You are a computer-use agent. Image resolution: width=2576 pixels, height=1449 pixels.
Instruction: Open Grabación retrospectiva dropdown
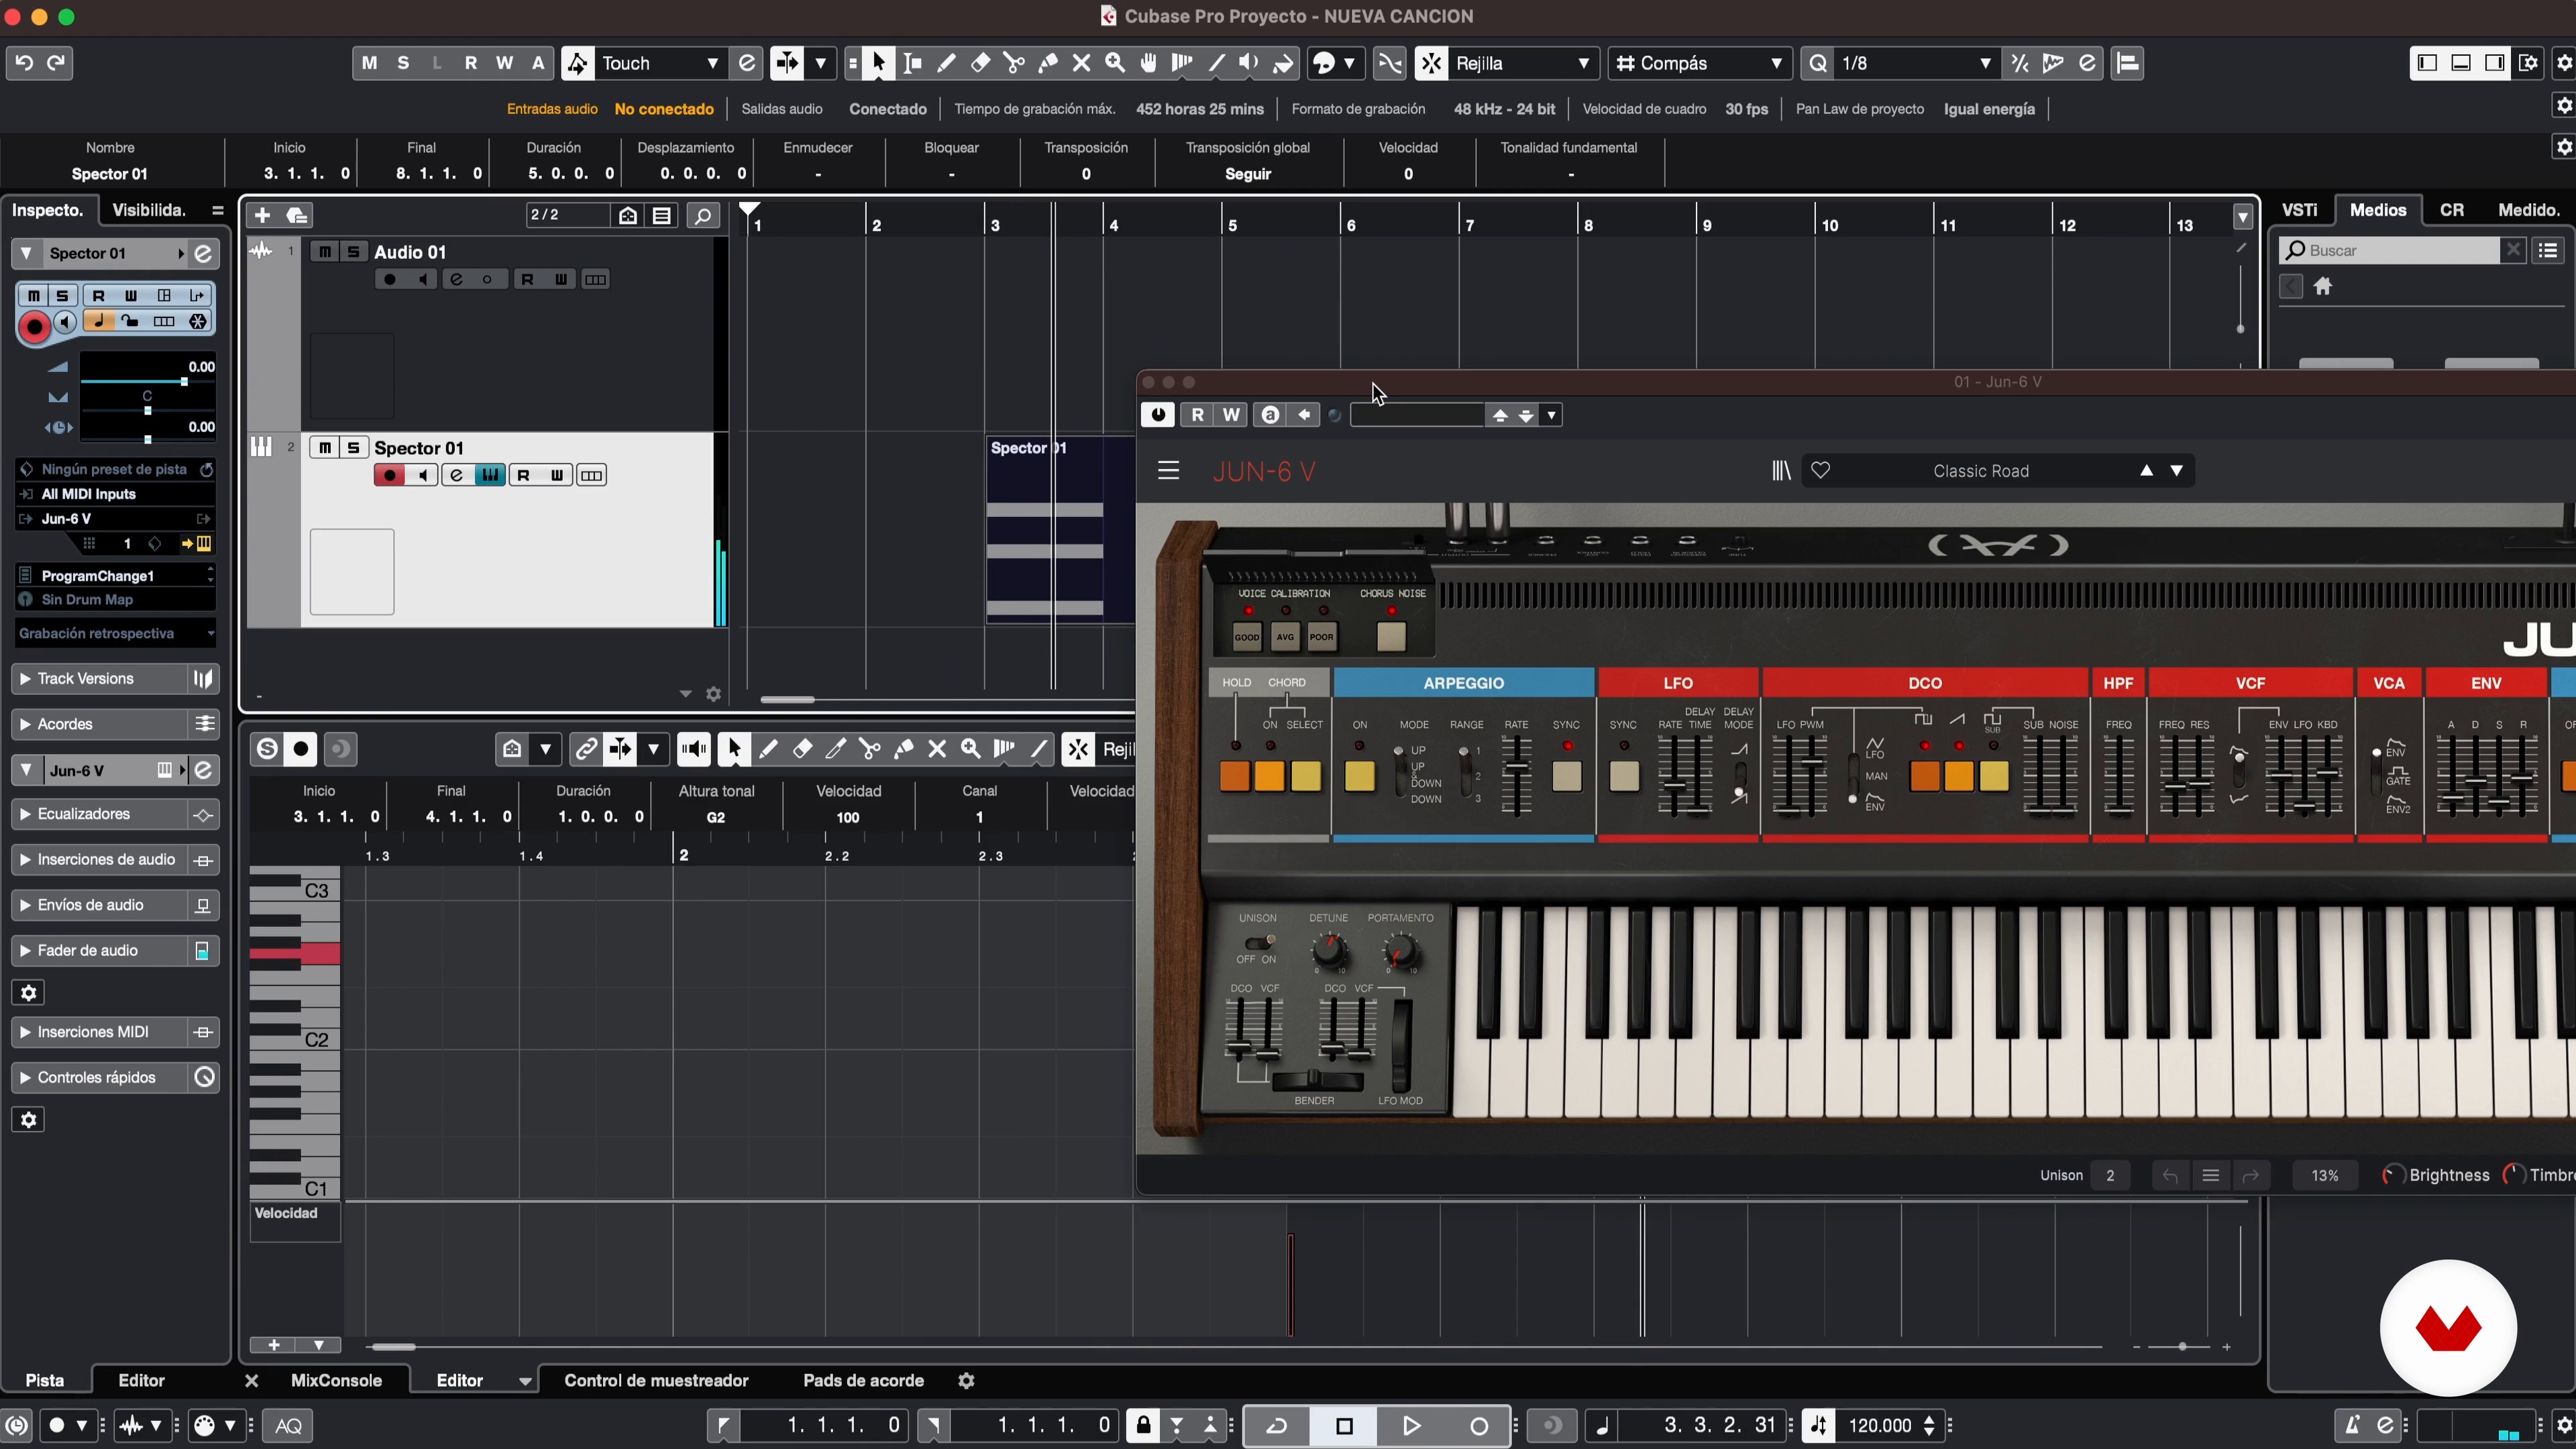click(x=115, y=634)
